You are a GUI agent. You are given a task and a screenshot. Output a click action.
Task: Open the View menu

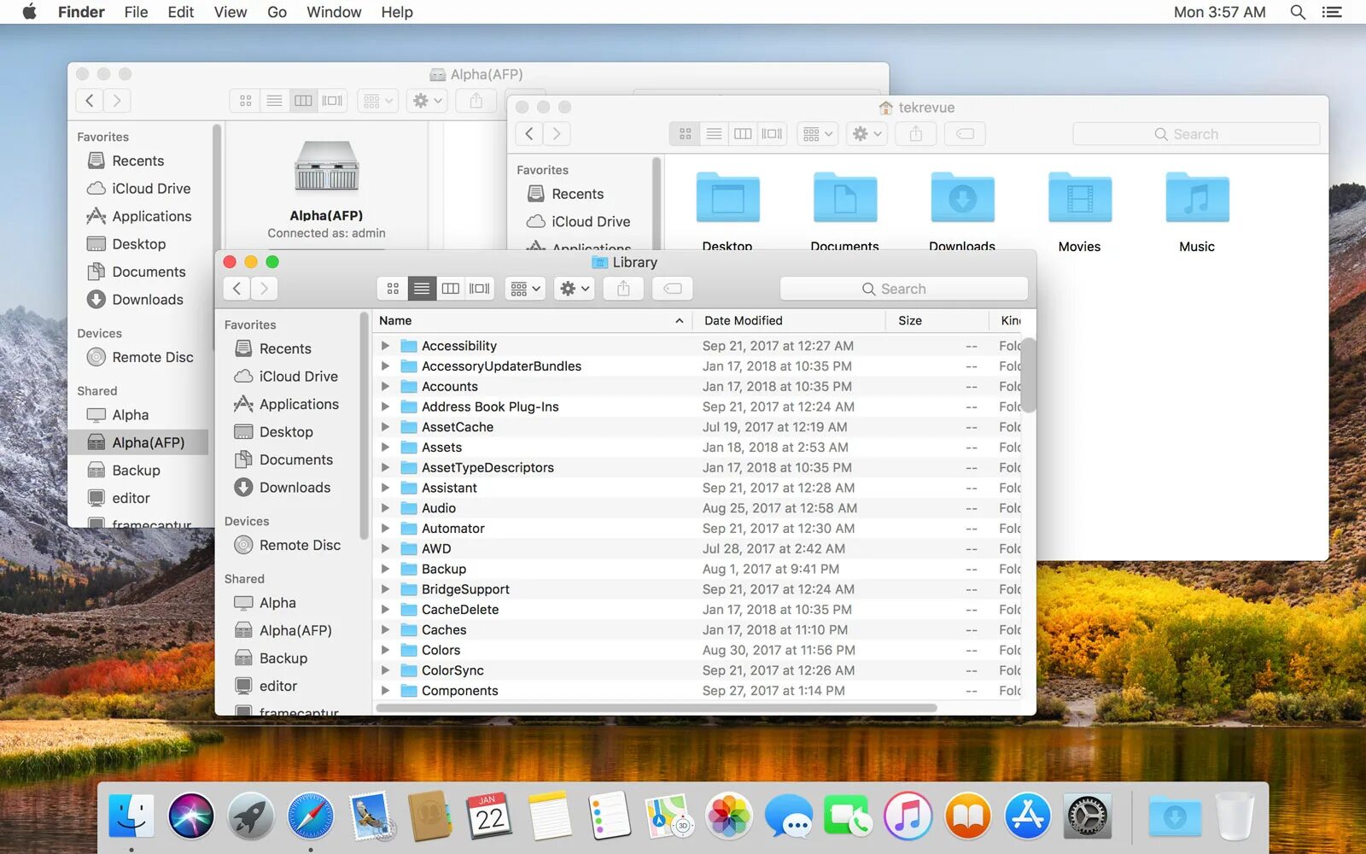(x=230, y=12)
